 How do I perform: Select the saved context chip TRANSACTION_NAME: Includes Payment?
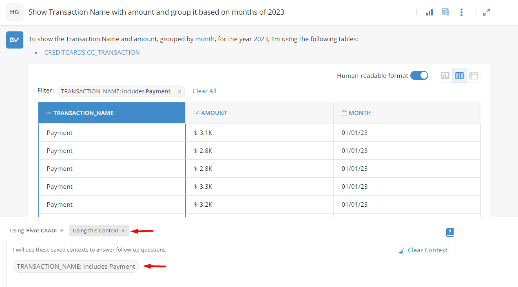[x=76, y=267]
